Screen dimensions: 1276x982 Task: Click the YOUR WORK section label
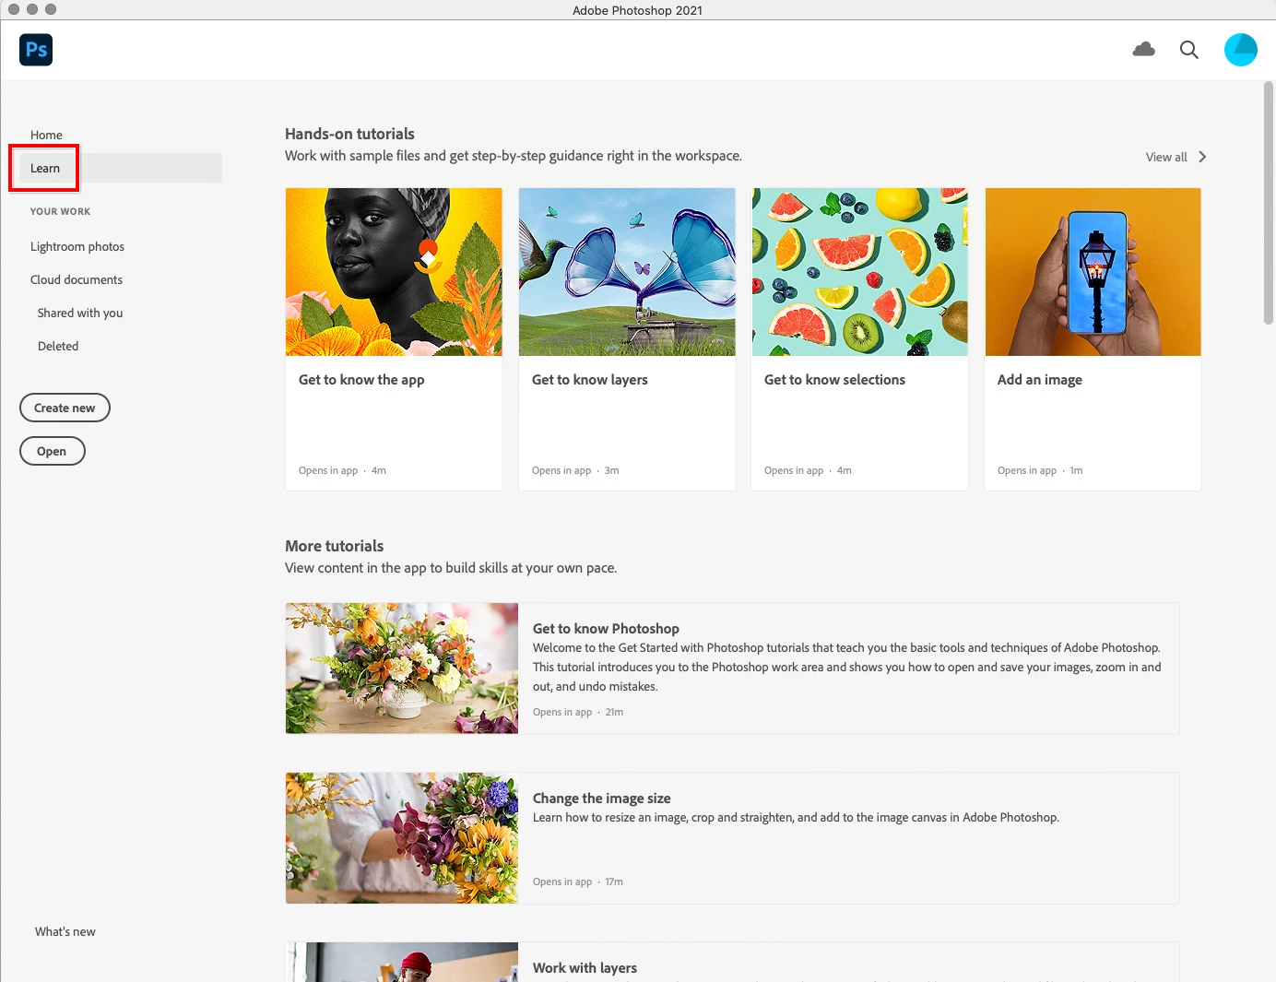point(60,211)
